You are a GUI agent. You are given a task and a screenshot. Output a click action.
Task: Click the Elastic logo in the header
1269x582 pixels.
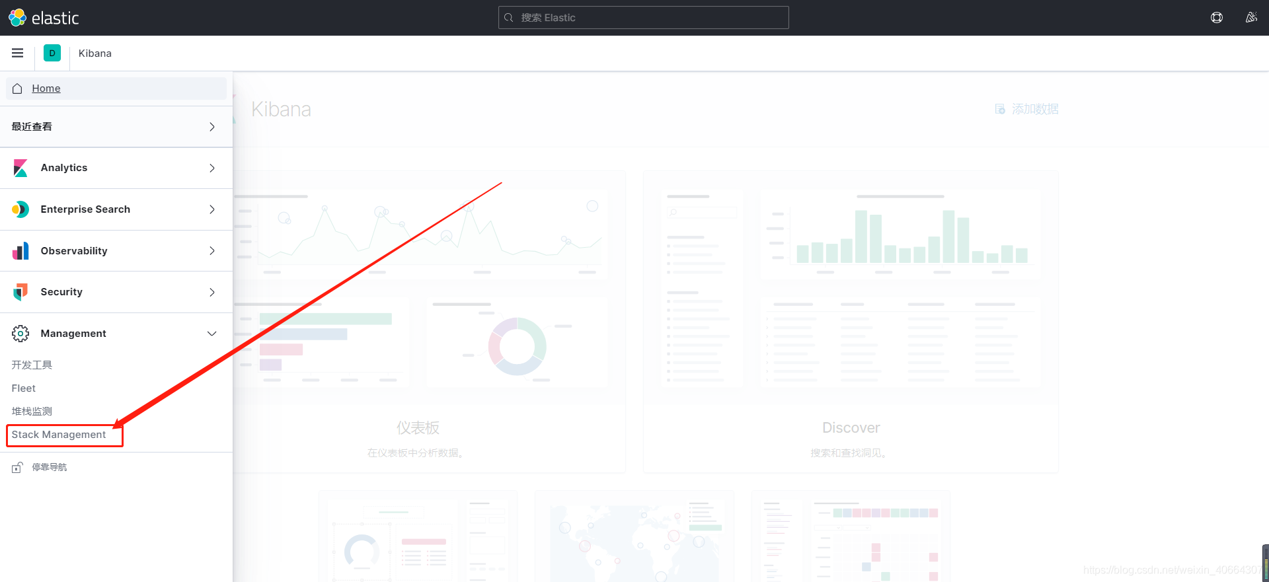44,18
